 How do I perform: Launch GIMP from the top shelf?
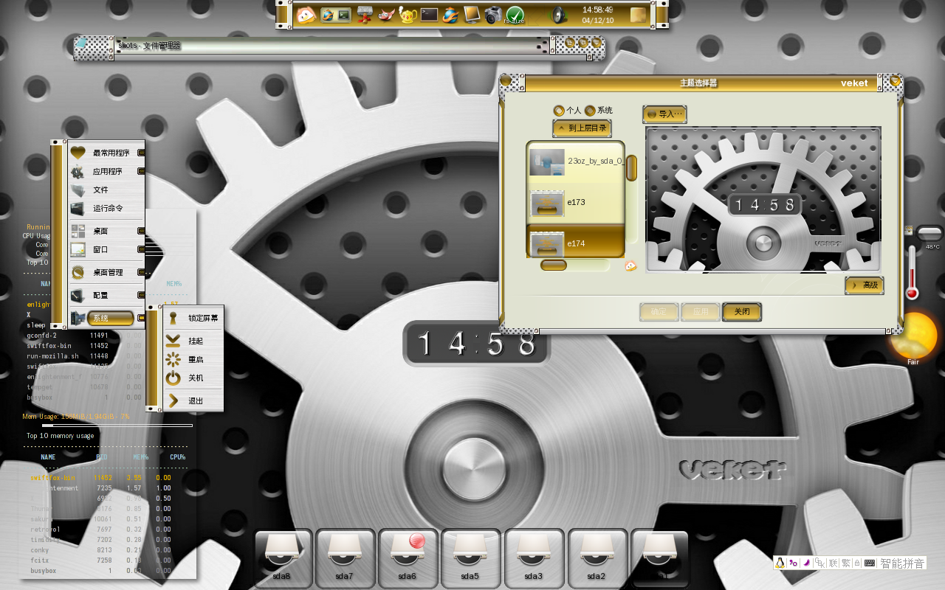point(385,15)
